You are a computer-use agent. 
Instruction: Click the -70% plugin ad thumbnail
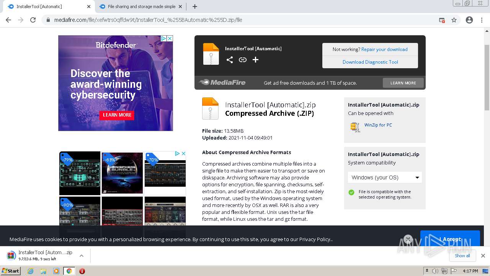[165, 173]
